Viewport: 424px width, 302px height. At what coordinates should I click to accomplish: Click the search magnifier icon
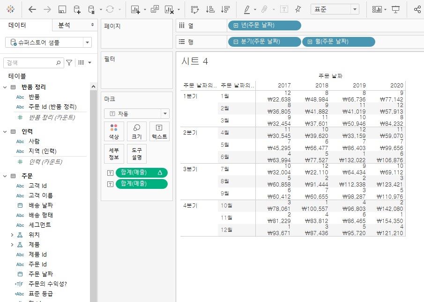click(x=58, y=63)
